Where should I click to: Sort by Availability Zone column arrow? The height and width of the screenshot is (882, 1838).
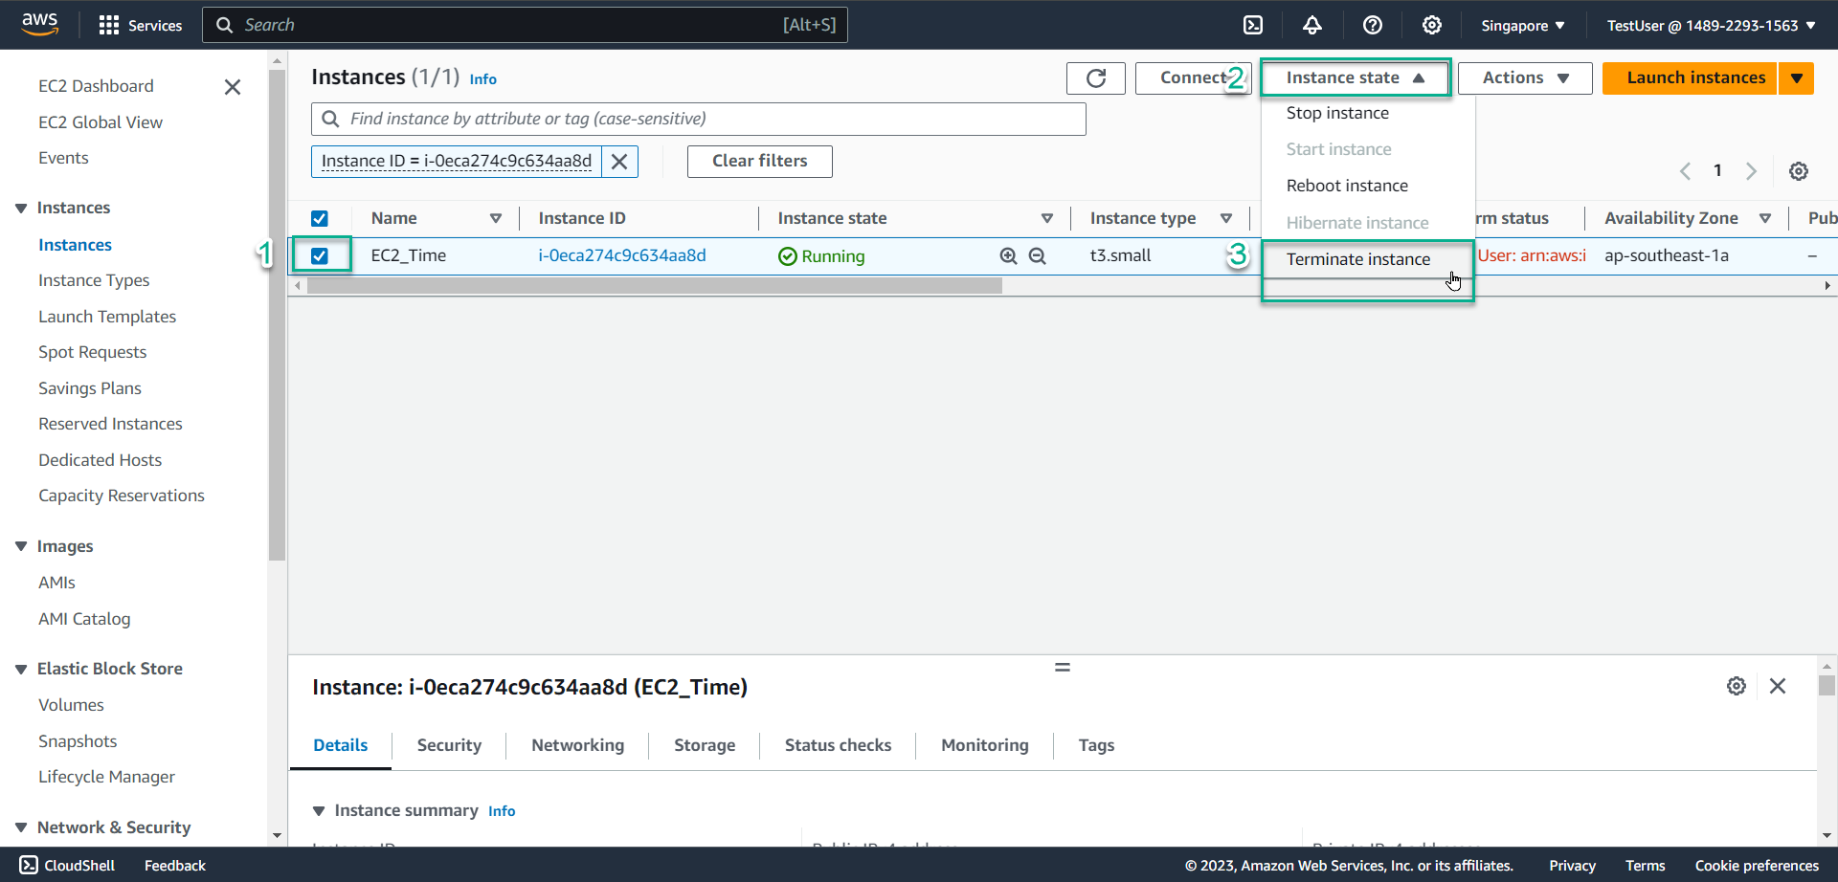(x=1765, y=219)
